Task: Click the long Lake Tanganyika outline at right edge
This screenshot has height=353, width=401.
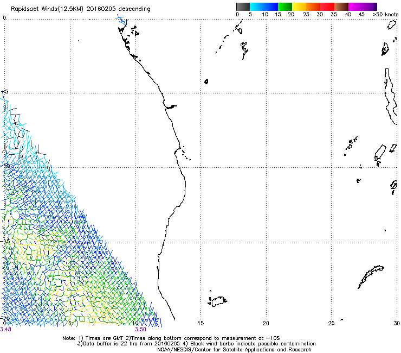Action: [391, 96]
